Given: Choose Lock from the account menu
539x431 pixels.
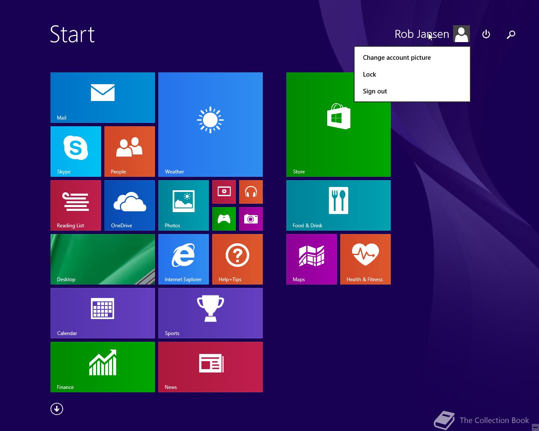Looking at the screenshot, I should pyautogui.click(x=412, y=74).
